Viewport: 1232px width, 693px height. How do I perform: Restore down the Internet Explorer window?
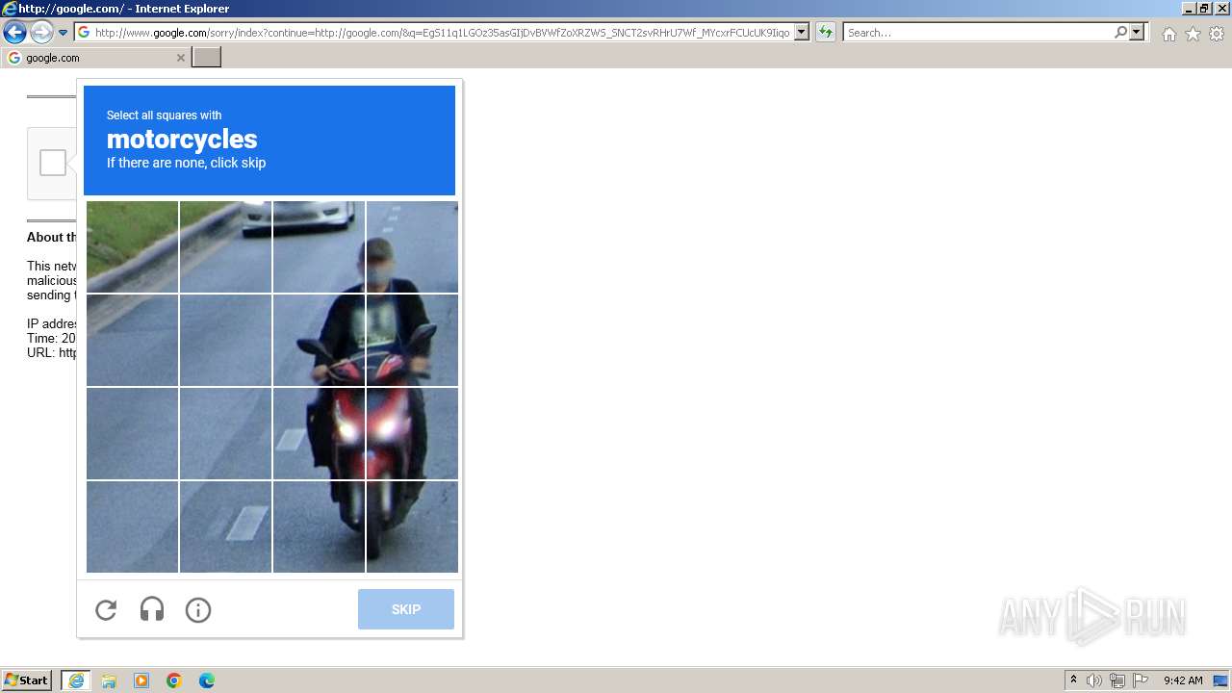pyautogui.click(x=1204, y=9)
